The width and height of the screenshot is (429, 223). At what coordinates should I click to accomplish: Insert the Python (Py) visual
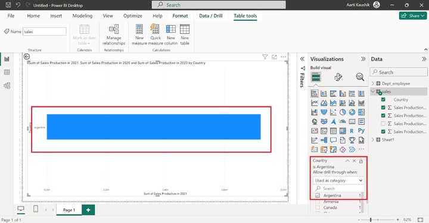(x=361, y=131)
